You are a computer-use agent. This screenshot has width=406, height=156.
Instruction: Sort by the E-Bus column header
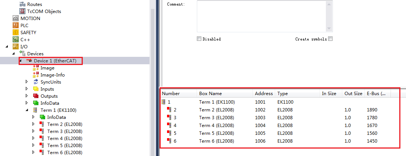[x=378, y=94]
